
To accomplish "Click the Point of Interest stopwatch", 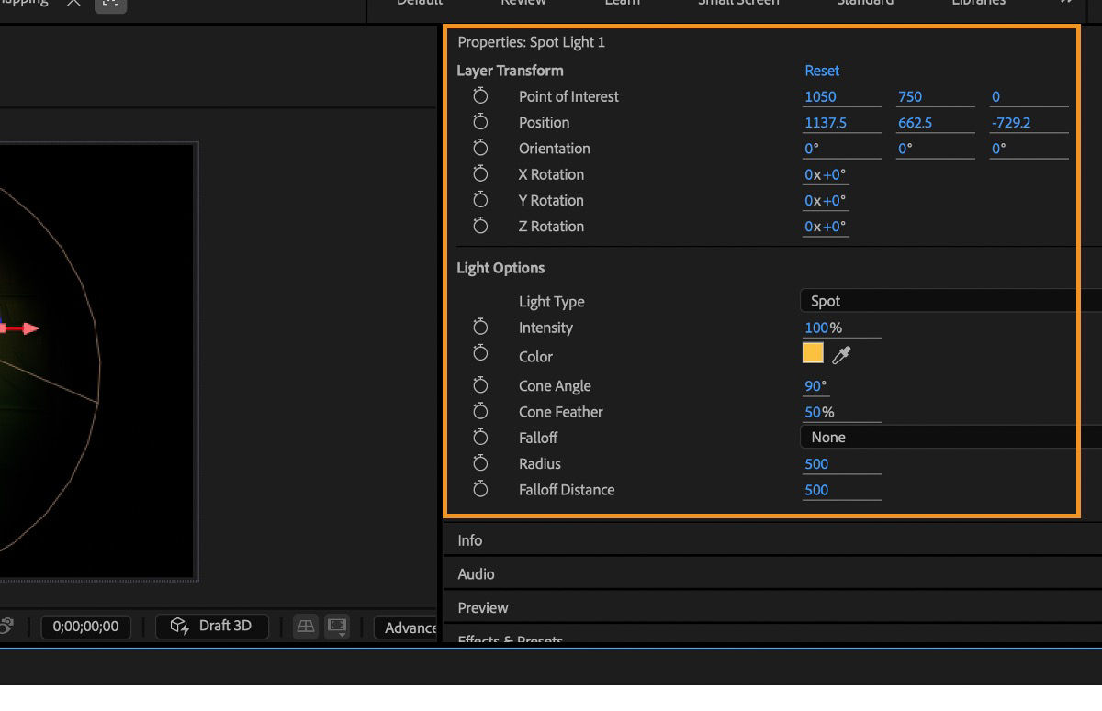I will [x=479, y=96].
